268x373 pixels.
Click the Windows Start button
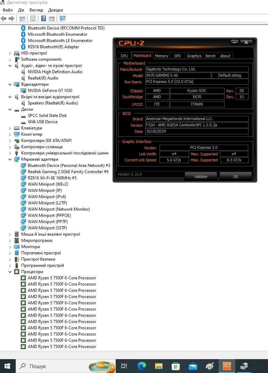(x=7, y=366)
